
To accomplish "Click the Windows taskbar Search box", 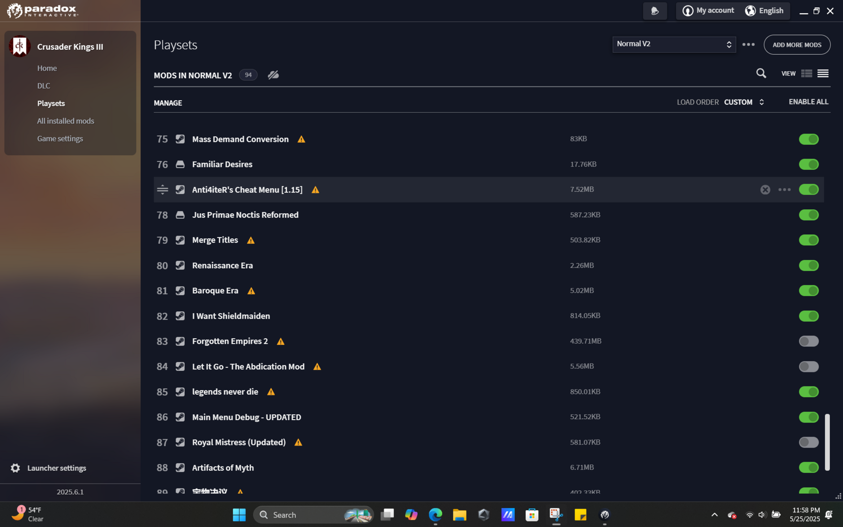I will tap(313, 515).
